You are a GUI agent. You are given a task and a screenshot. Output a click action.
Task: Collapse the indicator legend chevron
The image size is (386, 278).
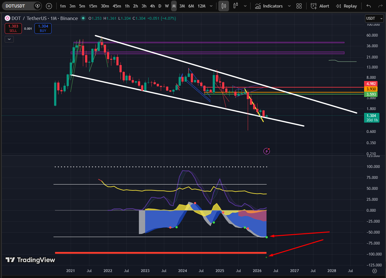coord(9,39)
